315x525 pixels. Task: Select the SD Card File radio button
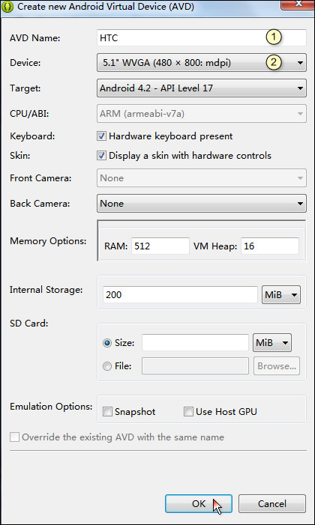point(107,366)
